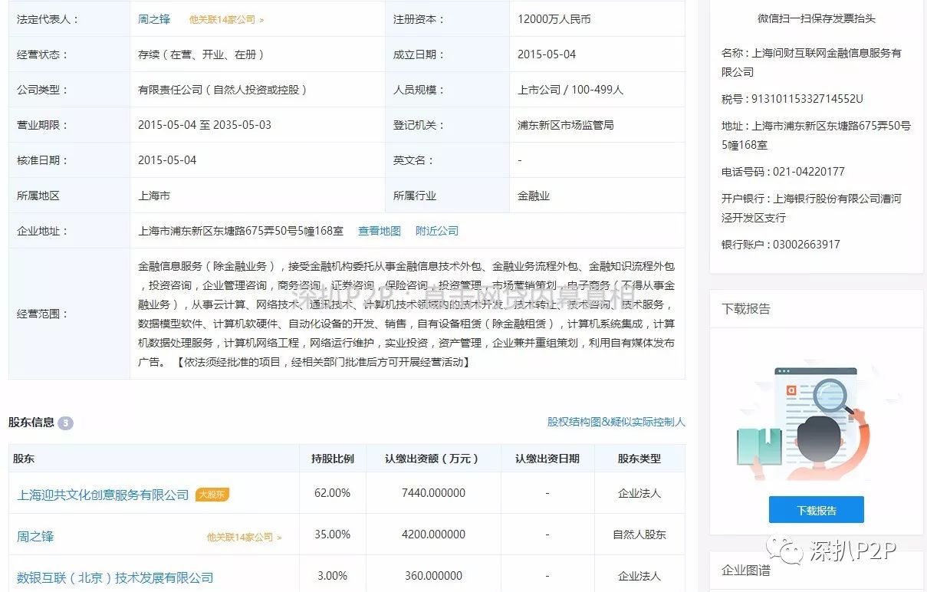This screenshot has width=927, height=592.
Task: Select 核准日期 value 2015-05-04
Action: click(x=167, y=160)
